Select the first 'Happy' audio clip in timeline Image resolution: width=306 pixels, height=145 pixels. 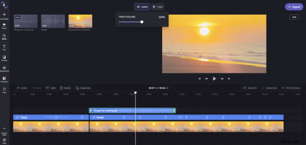[51, 117]
